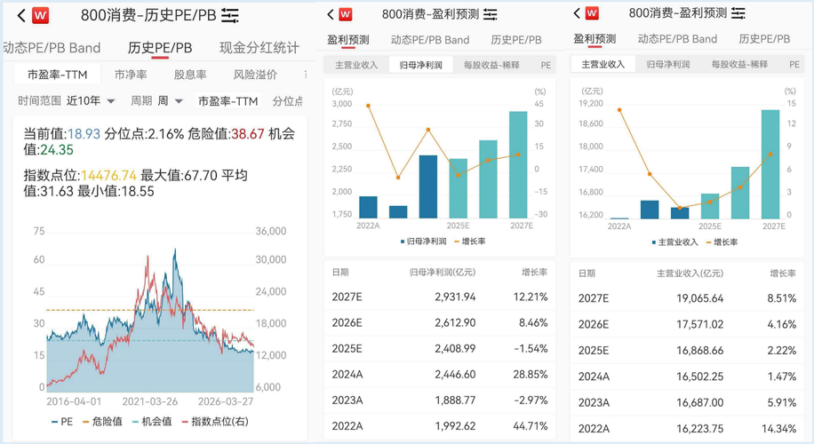Toggle PE series in chart legend
This screenshot has width=814, height=444.
pos(62,422)
